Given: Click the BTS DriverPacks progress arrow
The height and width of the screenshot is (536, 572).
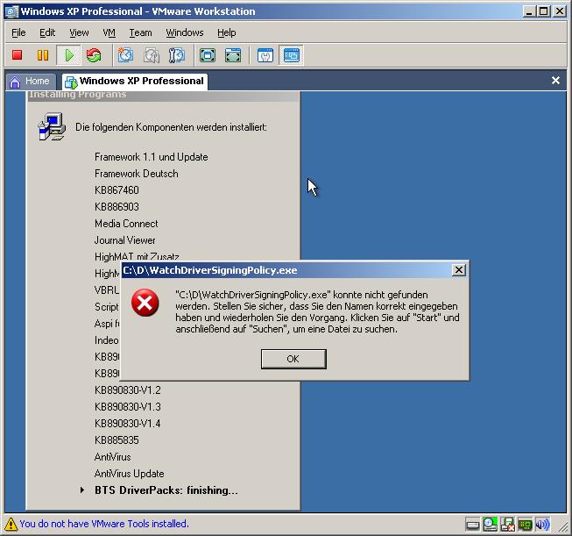Looking at the screenshot, I should [x=82, y=490].
